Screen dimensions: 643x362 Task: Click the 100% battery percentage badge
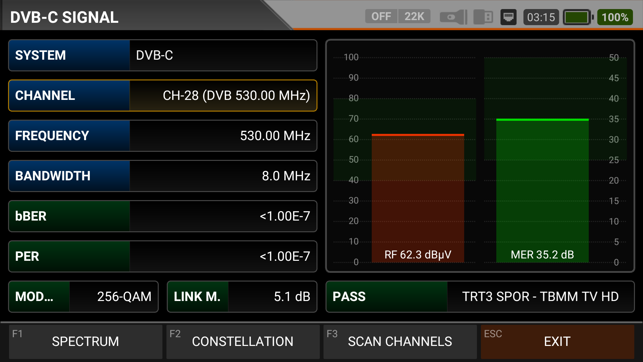point(615,17)
